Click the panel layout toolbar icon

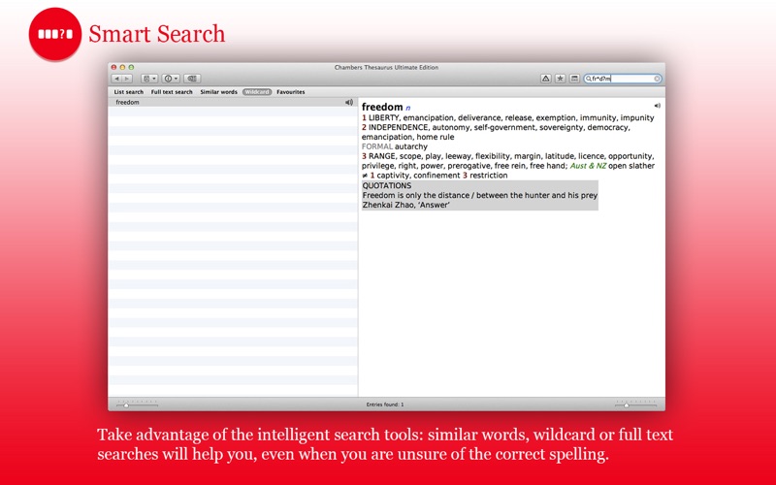574,79
